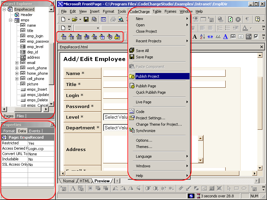Click the Save floppy disk toolbar icon
This screenshot has width=267, height=200.
point(86,19)
